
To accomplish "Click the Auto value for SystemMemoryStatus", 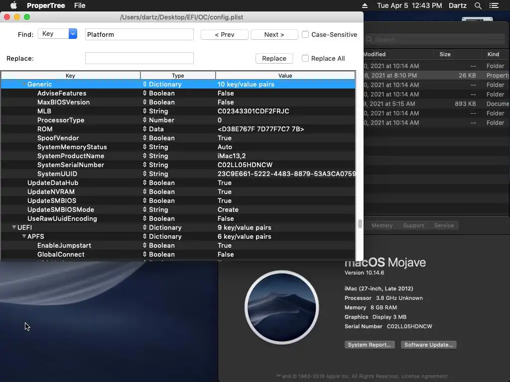I will (225, 147).
